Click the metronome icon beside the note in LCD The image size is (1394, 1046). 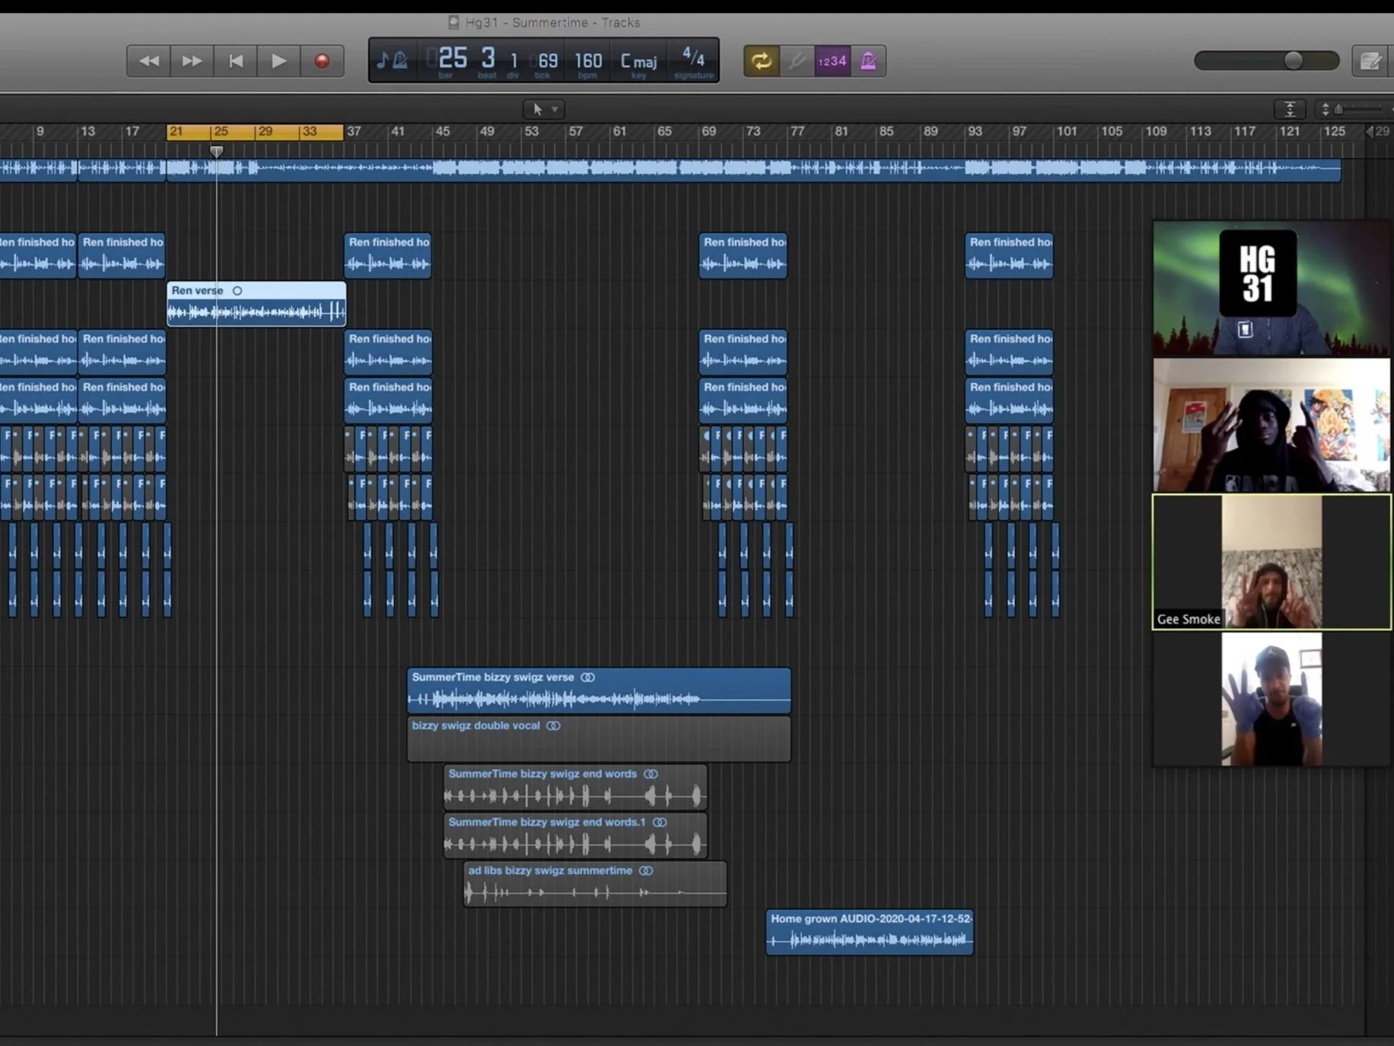point(400,60)
